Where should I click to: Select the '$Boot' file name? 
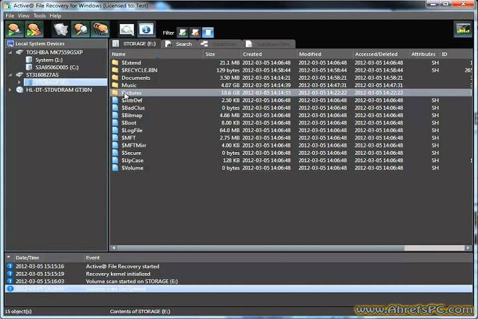pos(129,123)
